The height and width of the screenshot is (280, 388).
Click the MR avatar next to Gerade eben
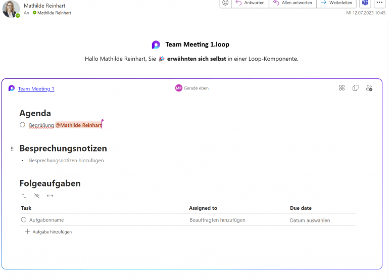(x=179, y=88)
